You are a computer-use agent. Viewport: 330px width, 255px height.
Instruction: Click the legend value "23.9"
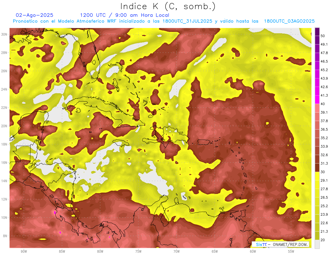tap(324, 214)
